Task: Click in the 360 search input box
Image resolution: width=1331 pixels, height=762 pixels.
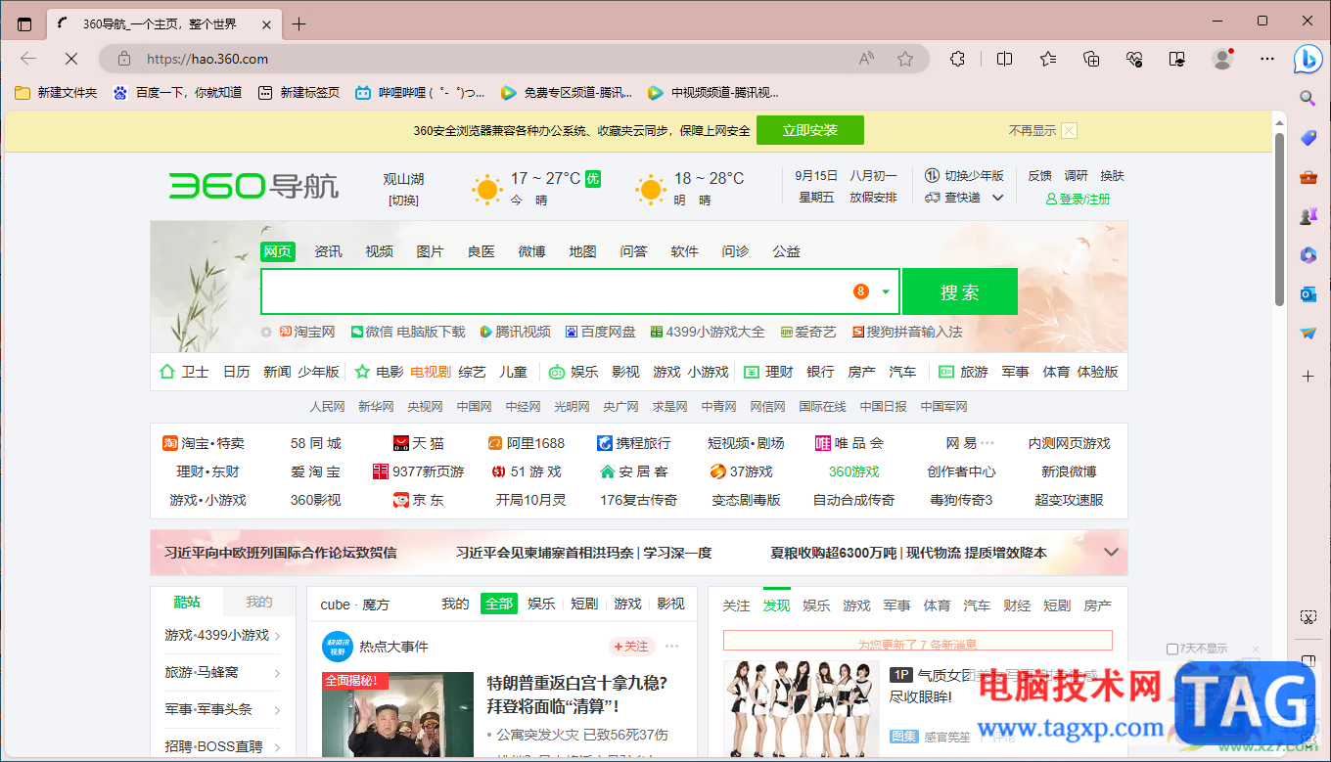Action: tap(553, 291)
